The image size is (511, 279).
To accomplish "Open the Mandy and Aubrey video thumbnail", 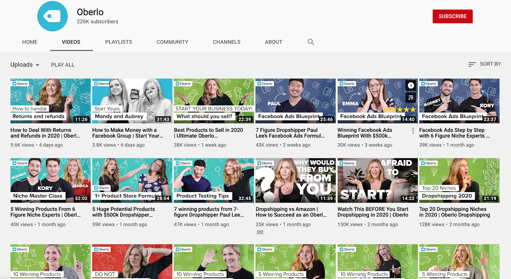I will point(132,101).
